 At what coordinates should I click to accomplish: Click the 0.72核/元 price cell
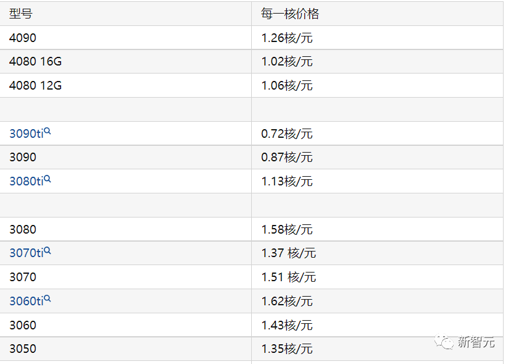pyautogui.click(x=287, y=133)
